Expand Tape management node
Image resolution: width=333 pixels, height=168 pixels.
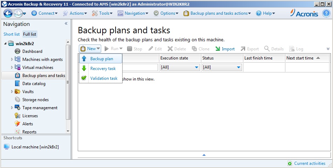tap(12, 108)
